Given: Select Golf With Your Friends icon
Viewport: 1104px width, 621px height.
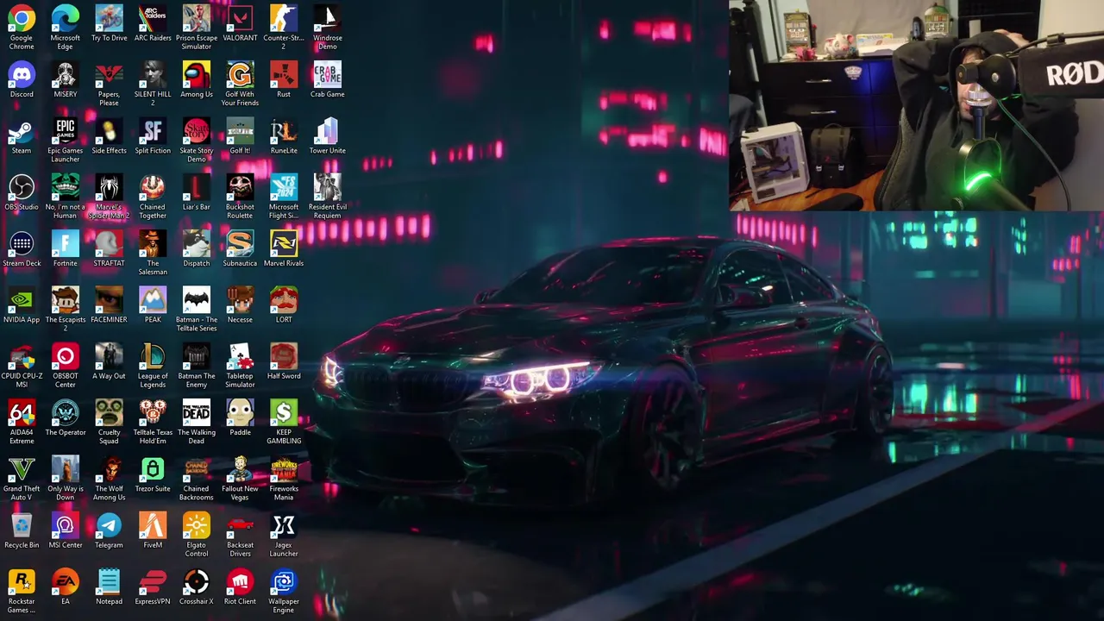Looking at the screenshot, I should point(240,74).
